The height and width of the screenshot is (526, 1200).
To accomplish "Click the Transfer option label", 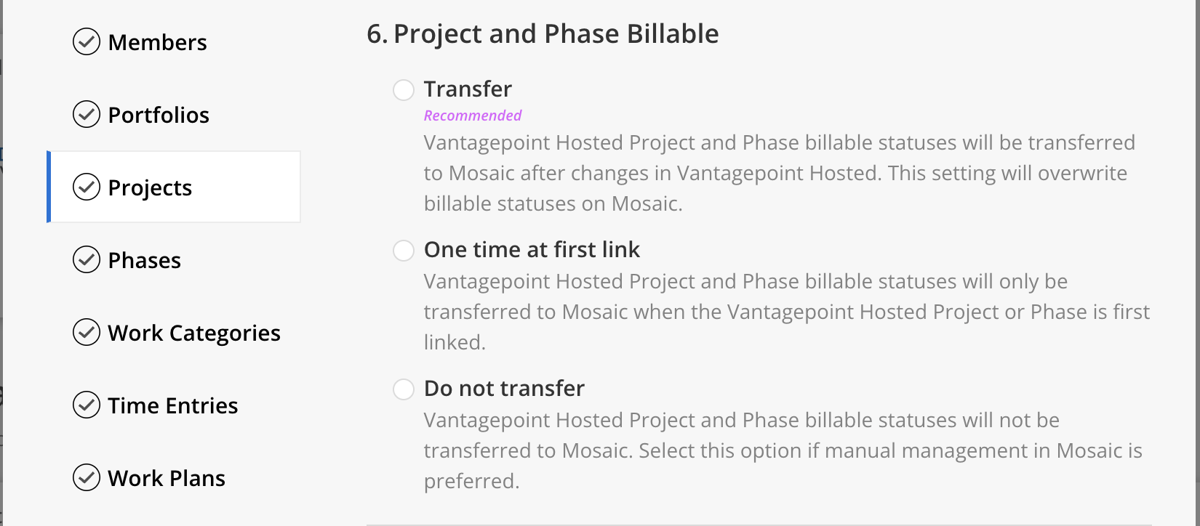I will point(468,89).
